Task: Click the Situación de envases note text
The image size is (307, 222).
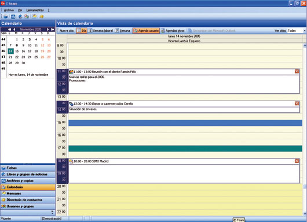Action: point(83,109)
